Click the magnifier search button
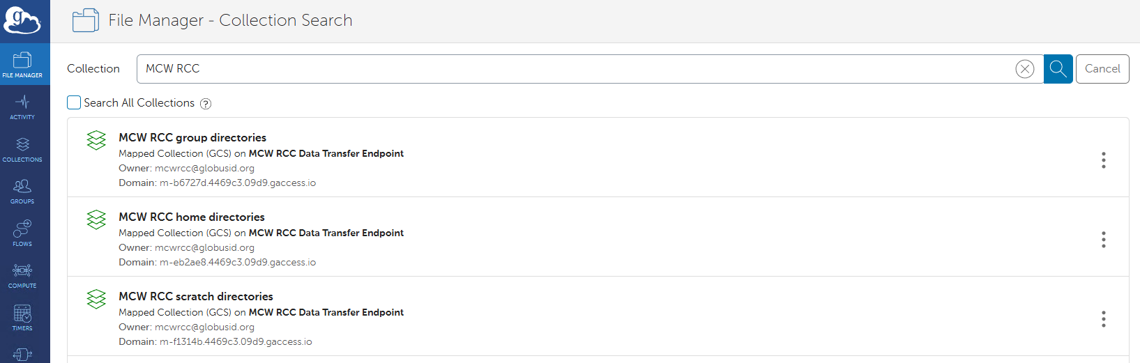1140x363 pixels. pos(1058,69)
